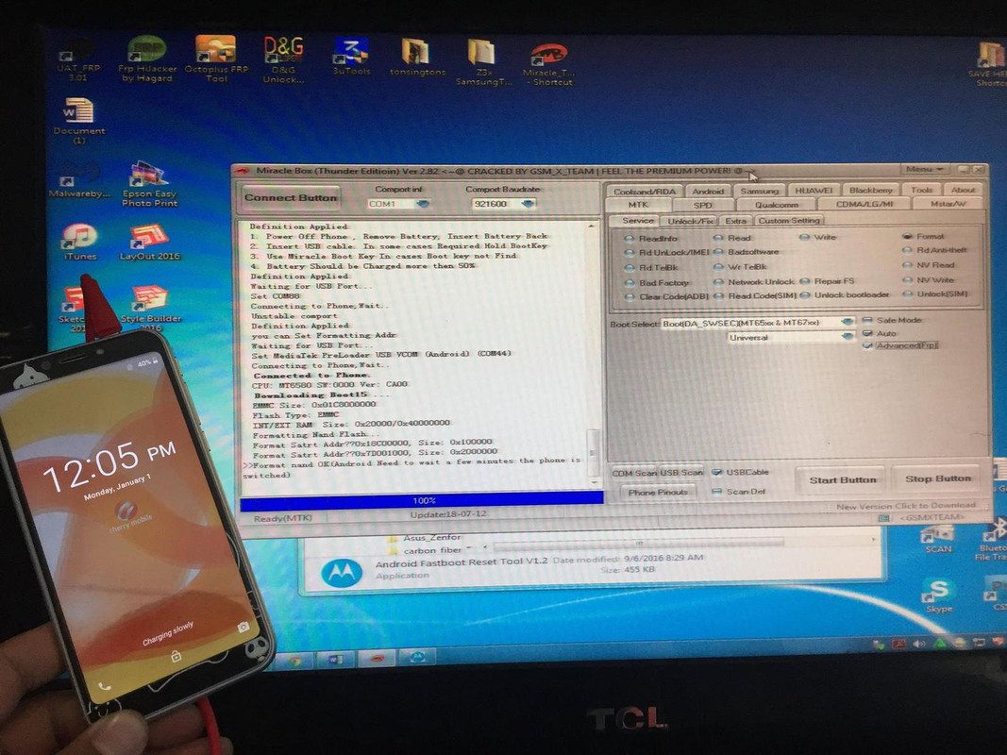Launch the D&G Unlocker desktop icon

(x=283, y=59)
